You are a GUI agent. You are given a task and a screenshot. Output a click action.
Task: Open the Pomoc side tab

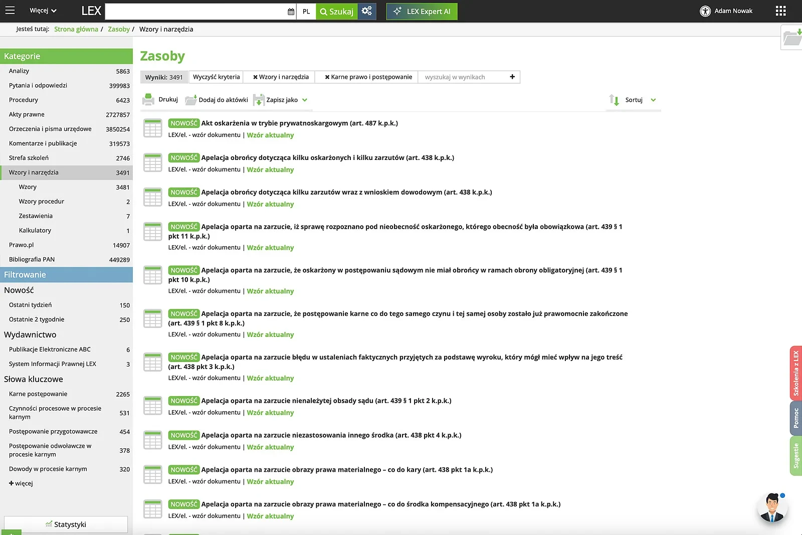(796, 418)
